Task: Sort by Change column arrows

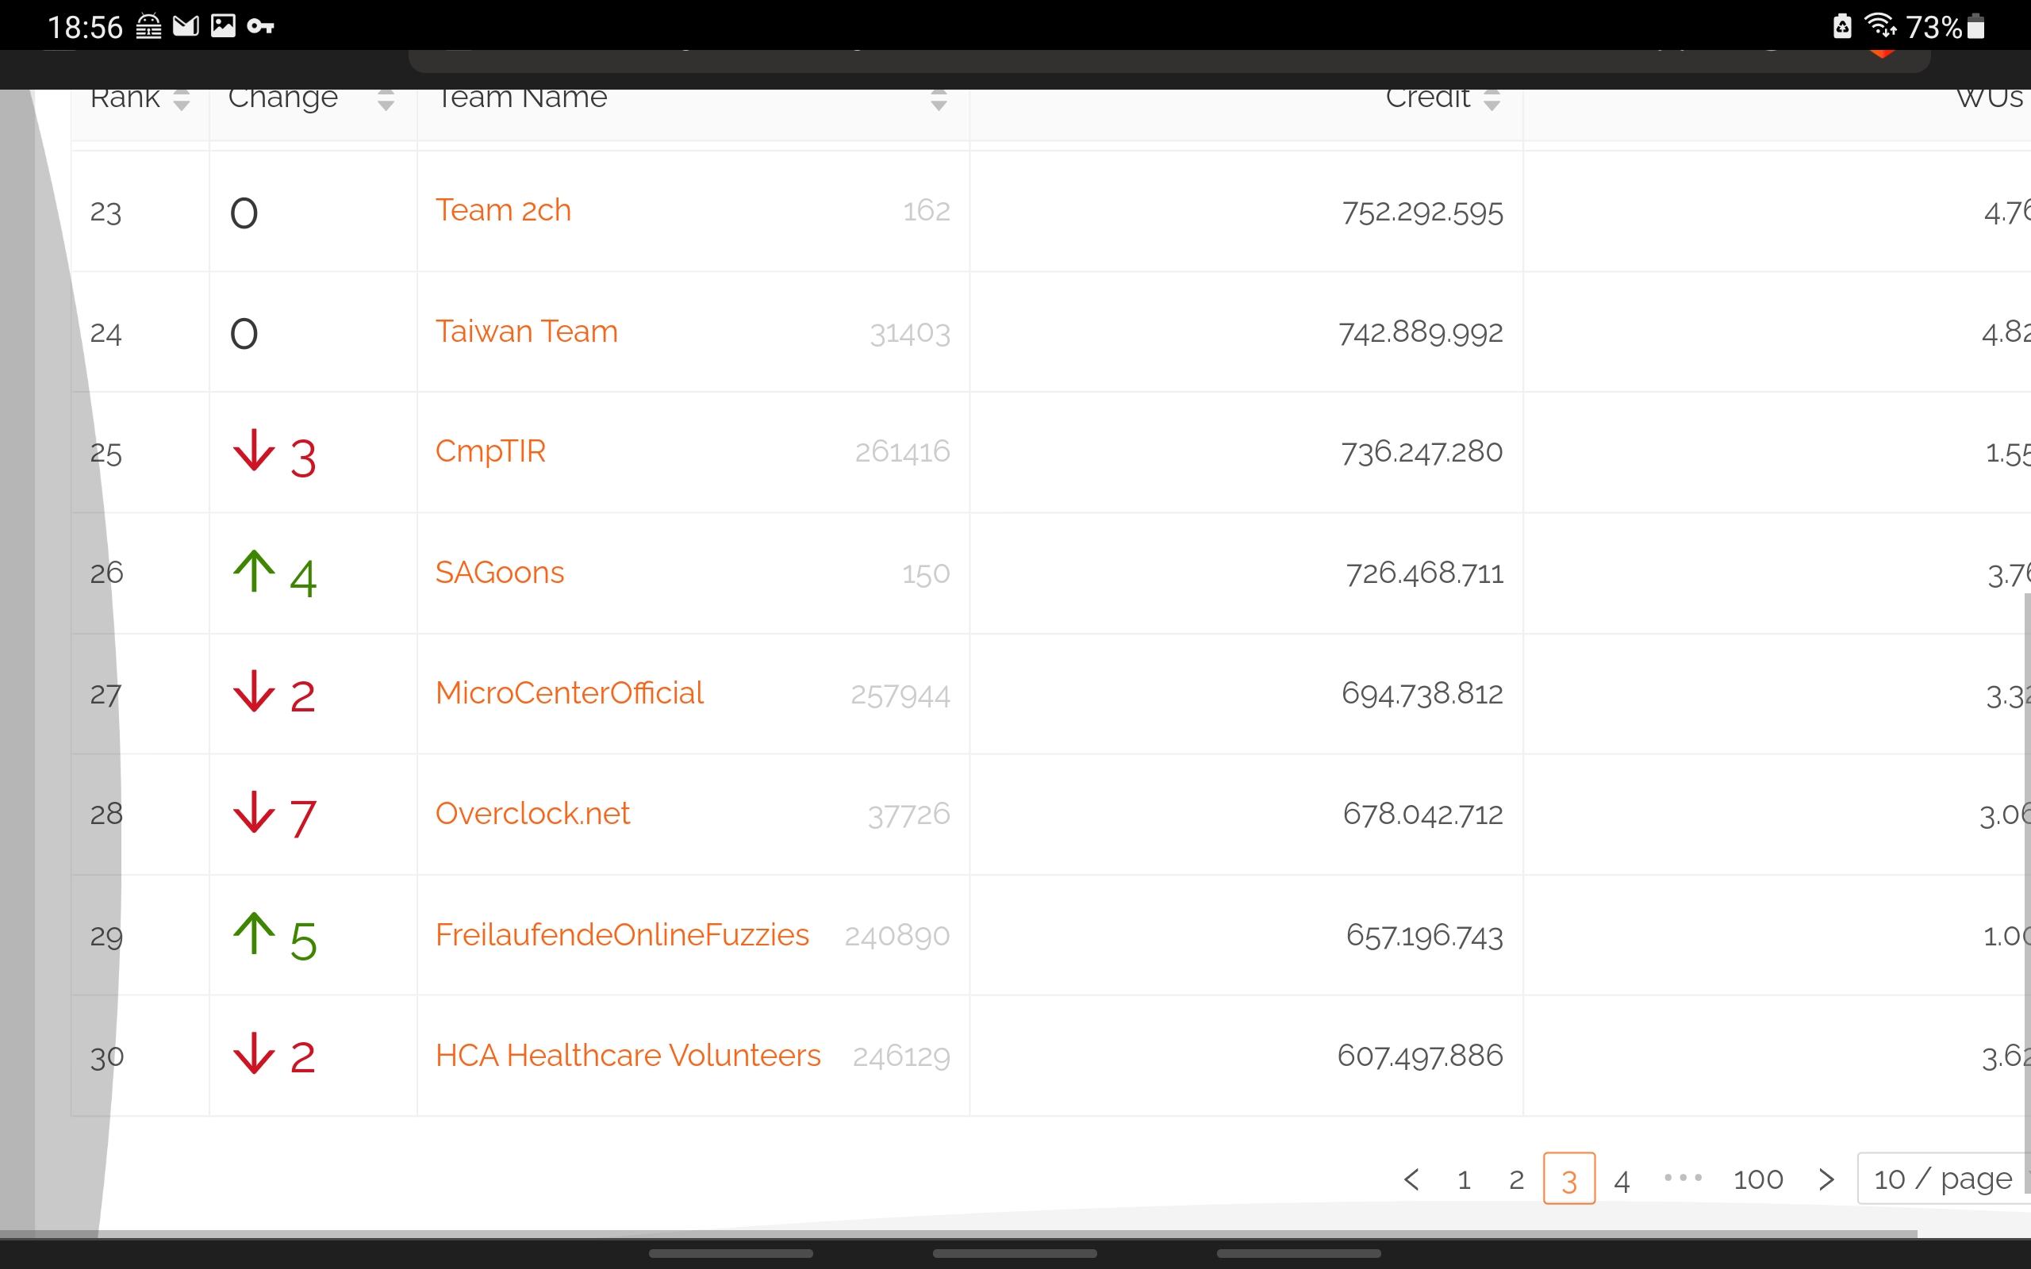Action: click(386, 101)
